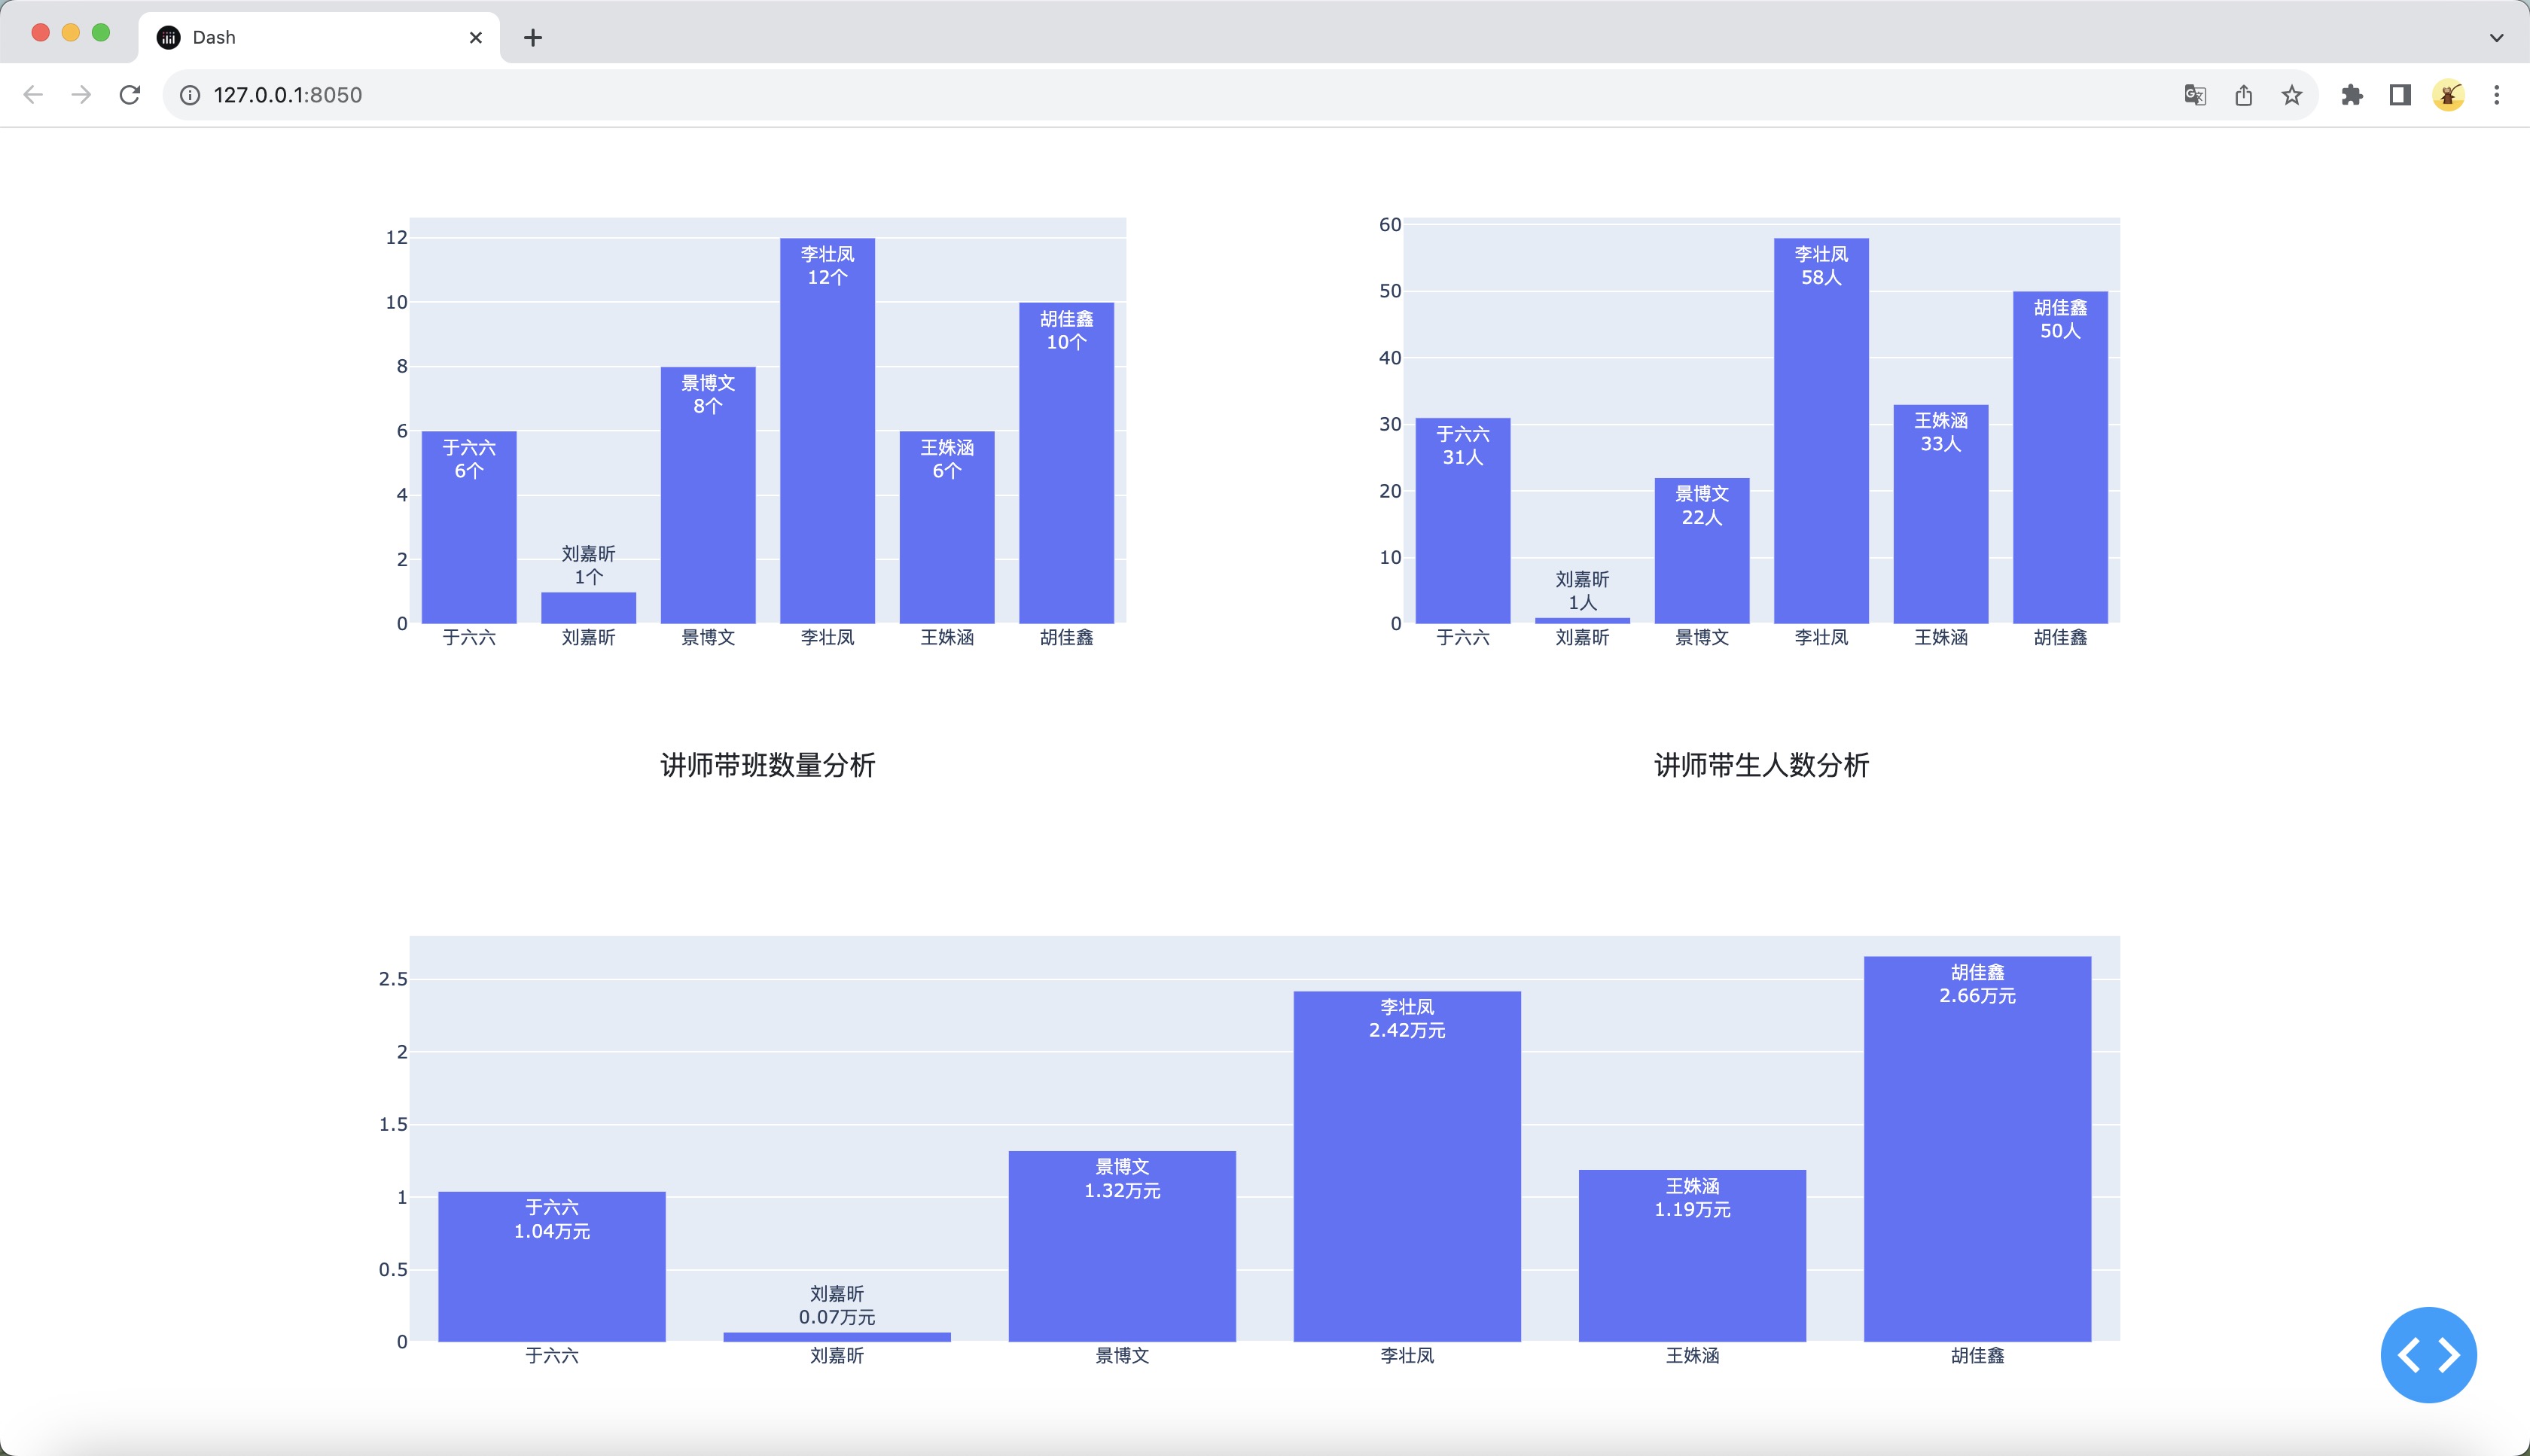Click the site info icon in address bar
The width and height of the screenshot is (2530, 1456).
click(190, 95)
